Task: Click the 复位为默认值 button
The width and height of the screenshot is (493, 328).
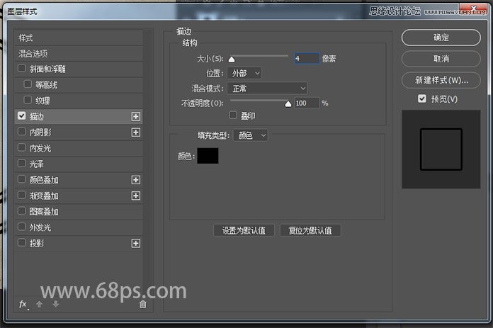Action: [x=310, y=230]
